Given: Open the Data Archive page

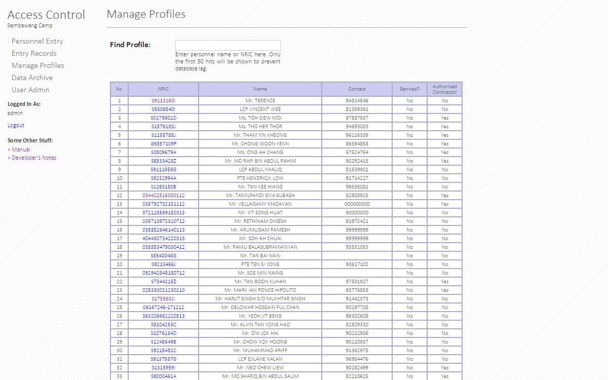Looking at the screenshot, I should (x=32, y=78).
